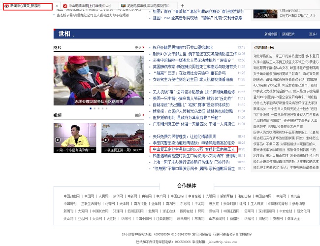Viewport: 320px width, 246px height.
Task: Play the Forbidden City palace video
Action: click(123, 138)
